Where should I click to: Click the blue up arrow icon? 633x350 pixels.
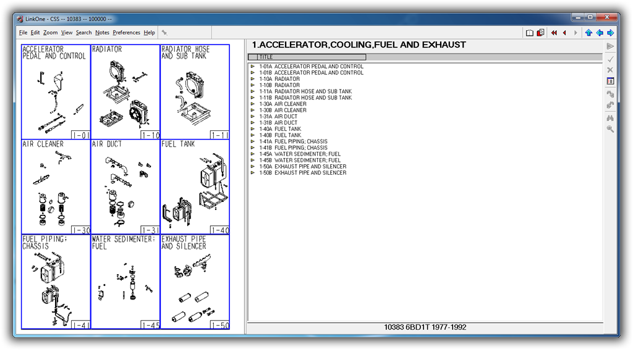588,33
